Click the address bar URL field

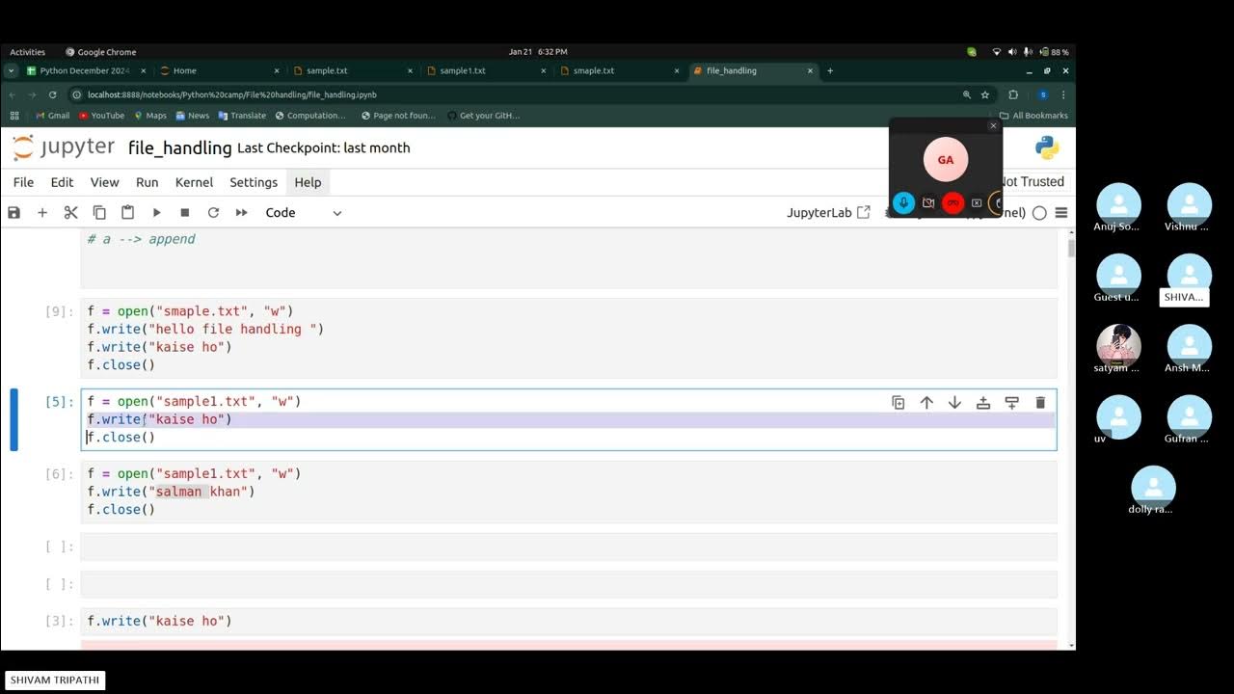(521, 94)
